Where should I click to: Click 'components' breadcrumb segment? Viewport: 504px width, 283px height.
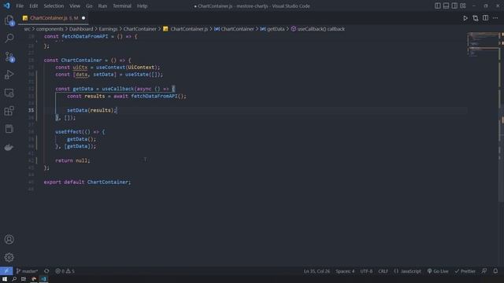pyautogui.click(x=50, y=29)
